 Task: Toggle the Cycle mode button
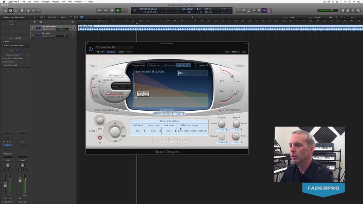pyautogui.click(x=238, y=11)
